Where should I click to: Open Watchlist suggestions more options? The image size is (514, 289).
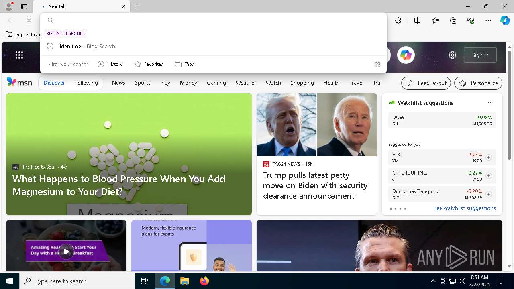(x=490, y=103)
